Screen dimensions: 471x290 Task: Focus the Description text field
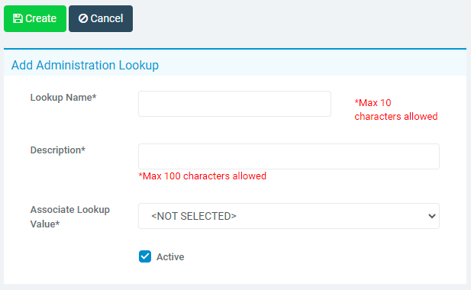click(289, 156)
